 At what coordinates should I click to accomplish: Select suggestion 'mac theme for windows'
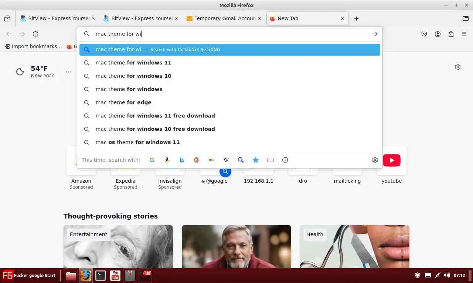230,89
